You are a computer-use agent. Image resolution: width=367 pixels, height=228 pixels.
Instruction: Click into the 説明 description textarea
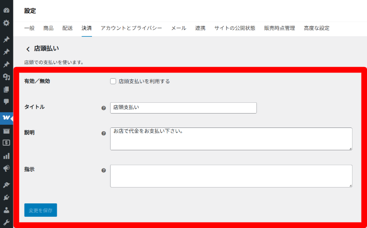[231, 139]
